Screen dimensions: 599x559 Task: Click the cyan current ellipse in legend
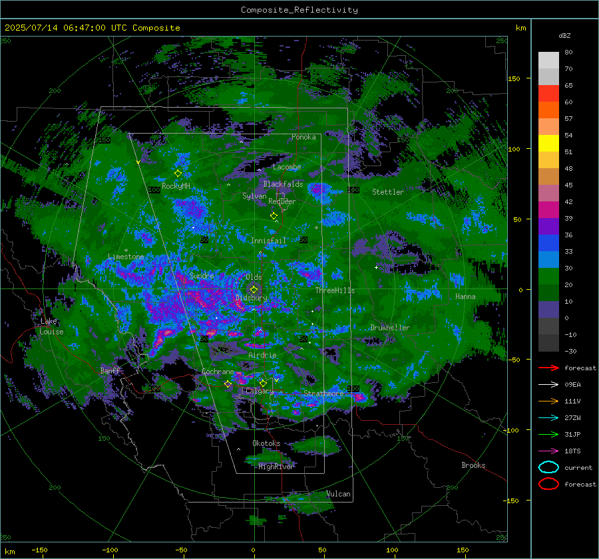(548, 467)
